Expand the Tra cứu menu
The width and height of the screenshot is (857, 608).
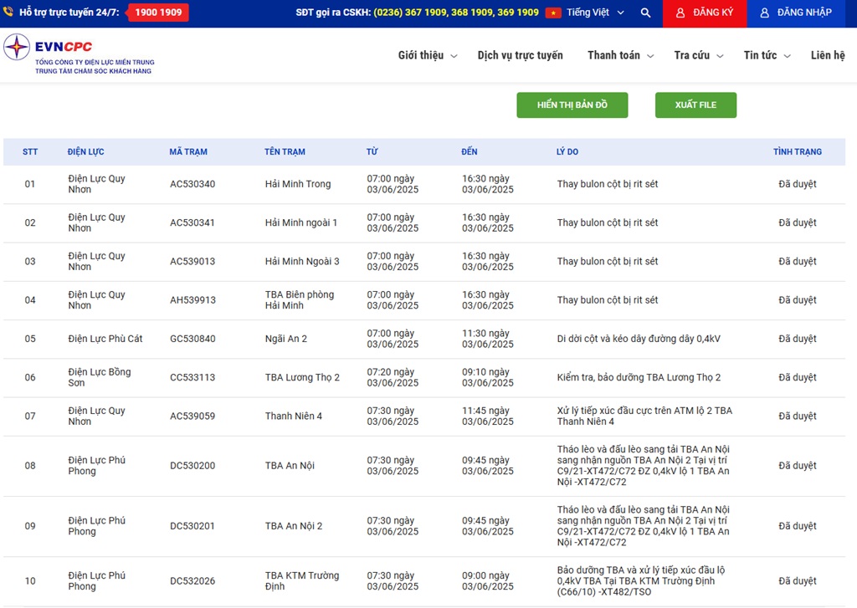(698, 55)
